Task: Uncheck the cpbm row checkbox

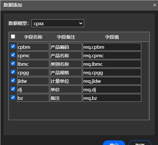Action: (13, 46)
